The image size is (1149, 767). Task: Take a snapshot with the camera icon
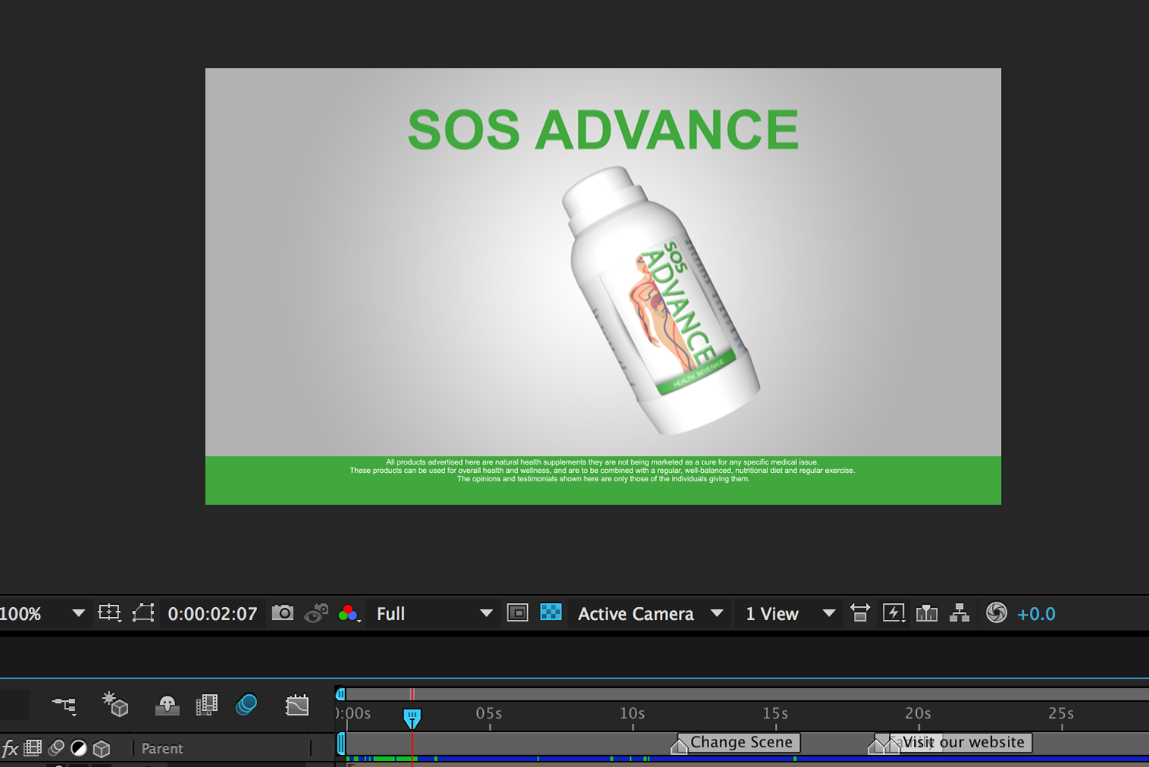tap(282, 612)
